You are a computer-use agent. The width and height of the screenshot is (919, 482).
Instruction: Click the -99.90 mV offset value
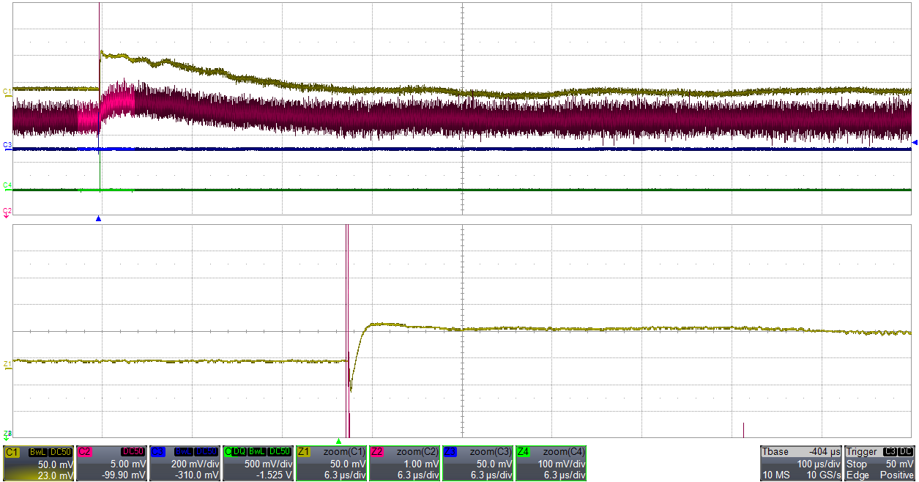(124, 475)
